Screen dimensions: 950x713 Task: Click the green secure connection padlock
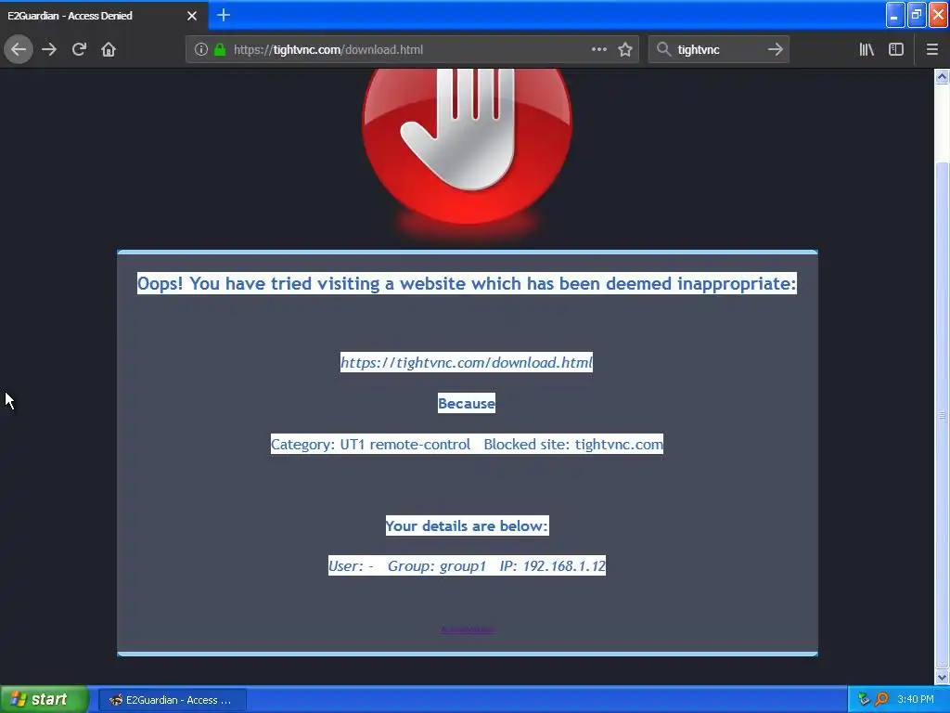220,50
